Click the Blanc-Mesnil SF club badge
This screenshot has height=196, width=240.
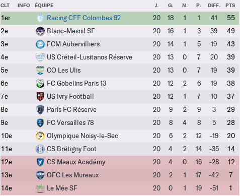pyautogui.click(x=40, y=31)
